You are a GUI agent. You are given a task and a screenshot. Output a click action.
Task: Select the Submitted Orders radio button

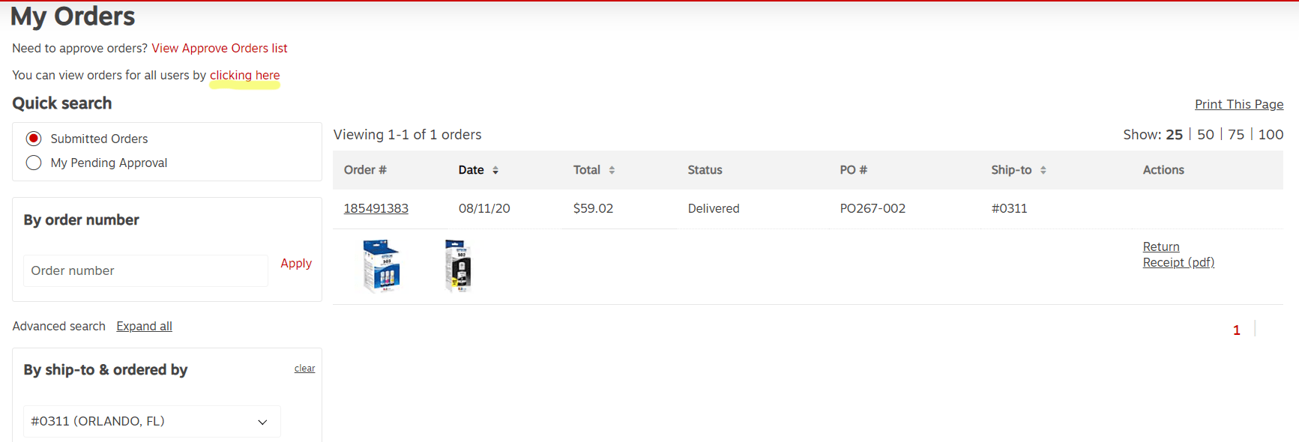pyautogui.click(x=34, y=138)
